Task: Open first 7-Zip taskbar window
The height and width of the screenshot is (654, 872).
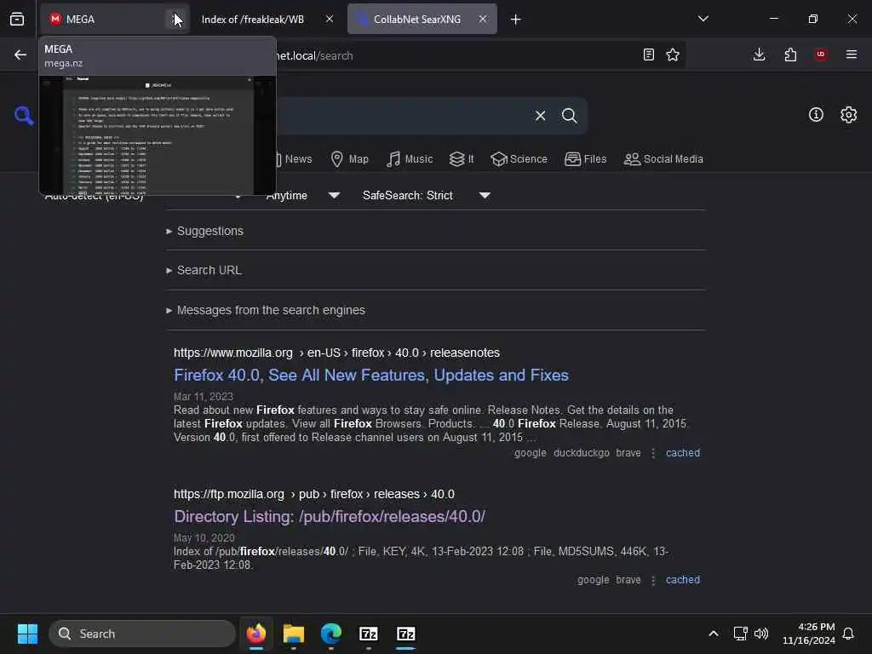Action: pos(368,634)
